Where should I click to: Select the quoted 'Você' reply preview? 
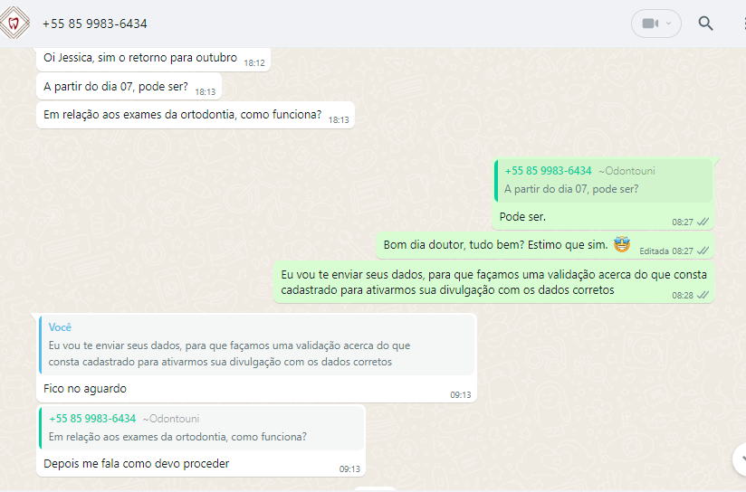[257, 345]
